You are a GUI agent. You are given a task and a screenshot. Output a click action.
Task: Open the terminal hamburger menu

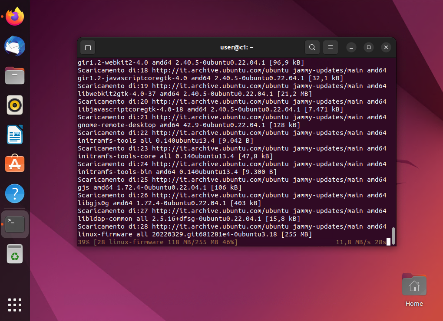coord(330,47)
